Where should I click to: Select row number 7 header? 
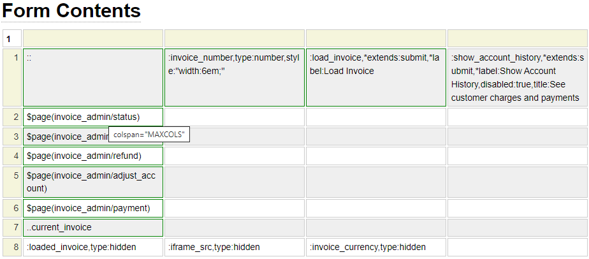[12, 228]
